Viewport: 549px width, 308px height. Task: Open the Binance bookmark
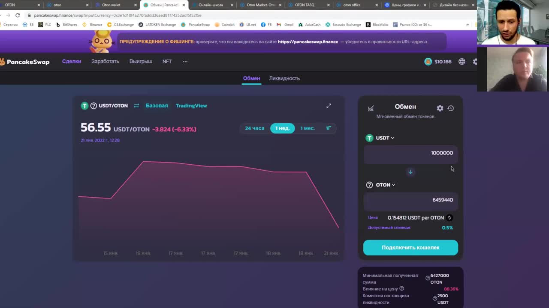(92, 24)
